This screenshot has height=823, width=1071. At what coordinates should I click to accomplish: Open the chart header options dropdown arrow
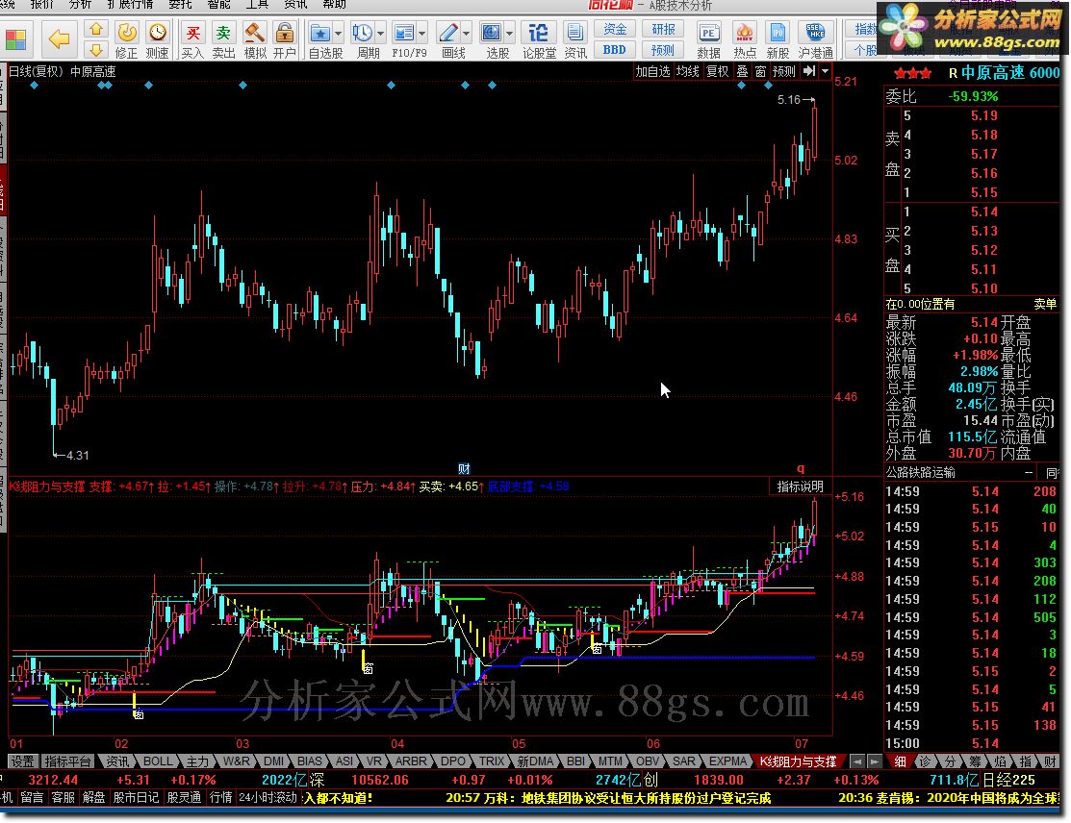[825, 71]
